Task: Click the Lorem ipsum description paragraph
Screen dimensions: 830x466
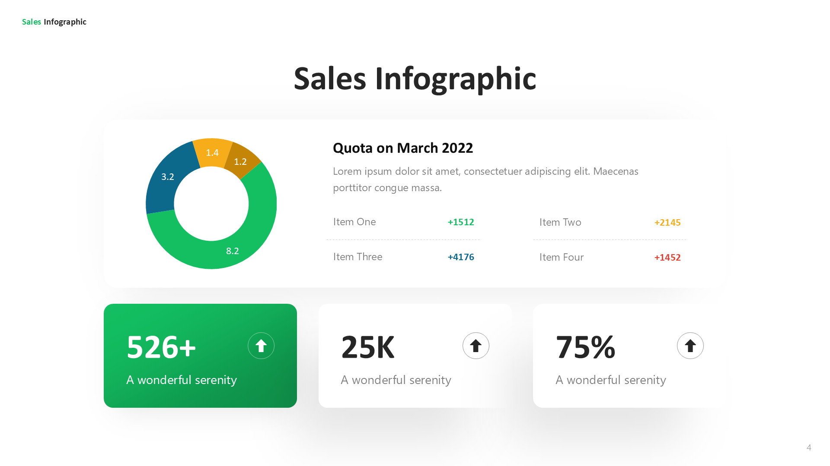Action: point(485,179)
